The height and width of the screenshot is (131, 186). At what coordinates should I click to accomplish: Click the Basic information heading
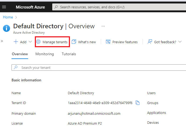tap(27, 80)
